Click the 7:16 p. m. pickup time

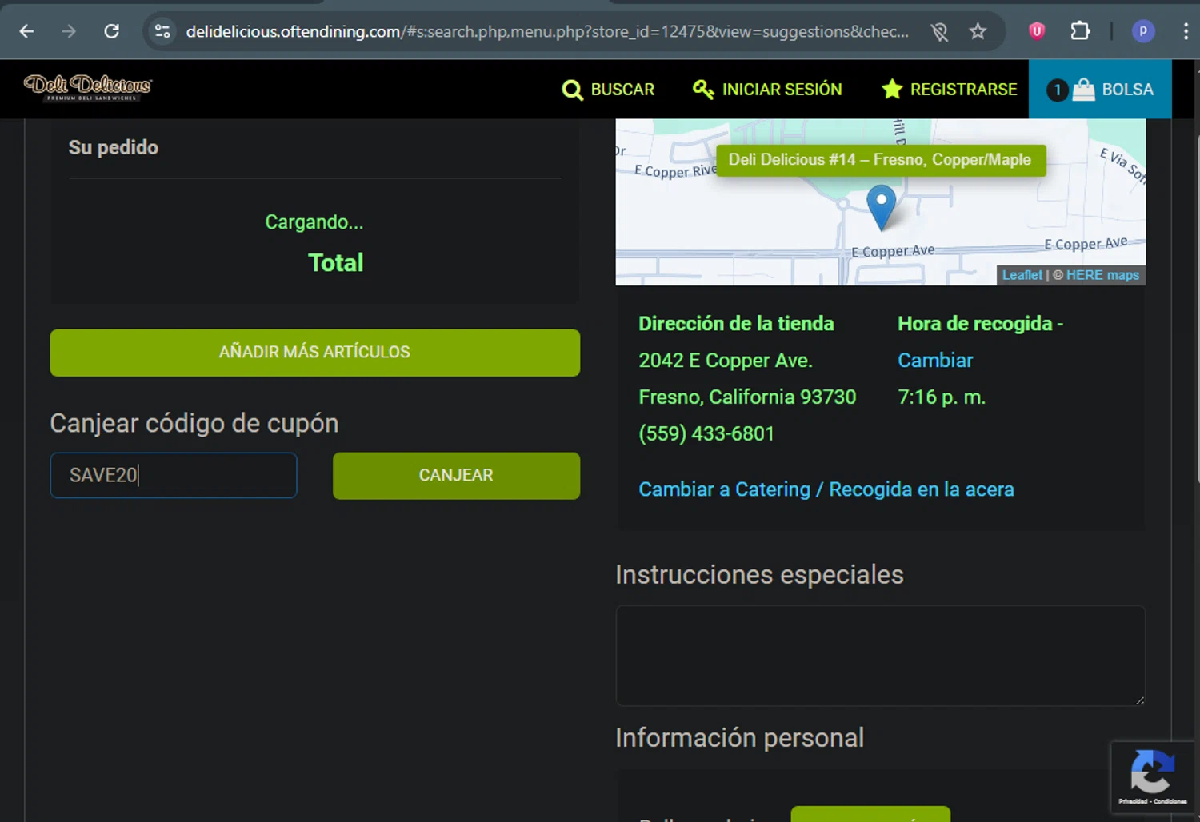click(942, 397)
